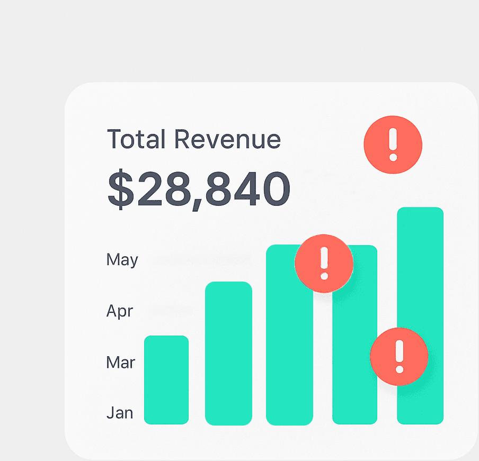The height and width of the screenshot is (461, 479).
Task: Click the alert icon between third and fourth bars
Action: coord(324,264)
